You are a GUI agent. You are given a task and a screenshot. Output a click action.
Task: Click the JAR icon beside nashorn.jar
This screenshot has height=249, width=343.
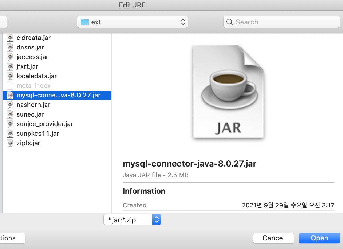pos(10,105)
